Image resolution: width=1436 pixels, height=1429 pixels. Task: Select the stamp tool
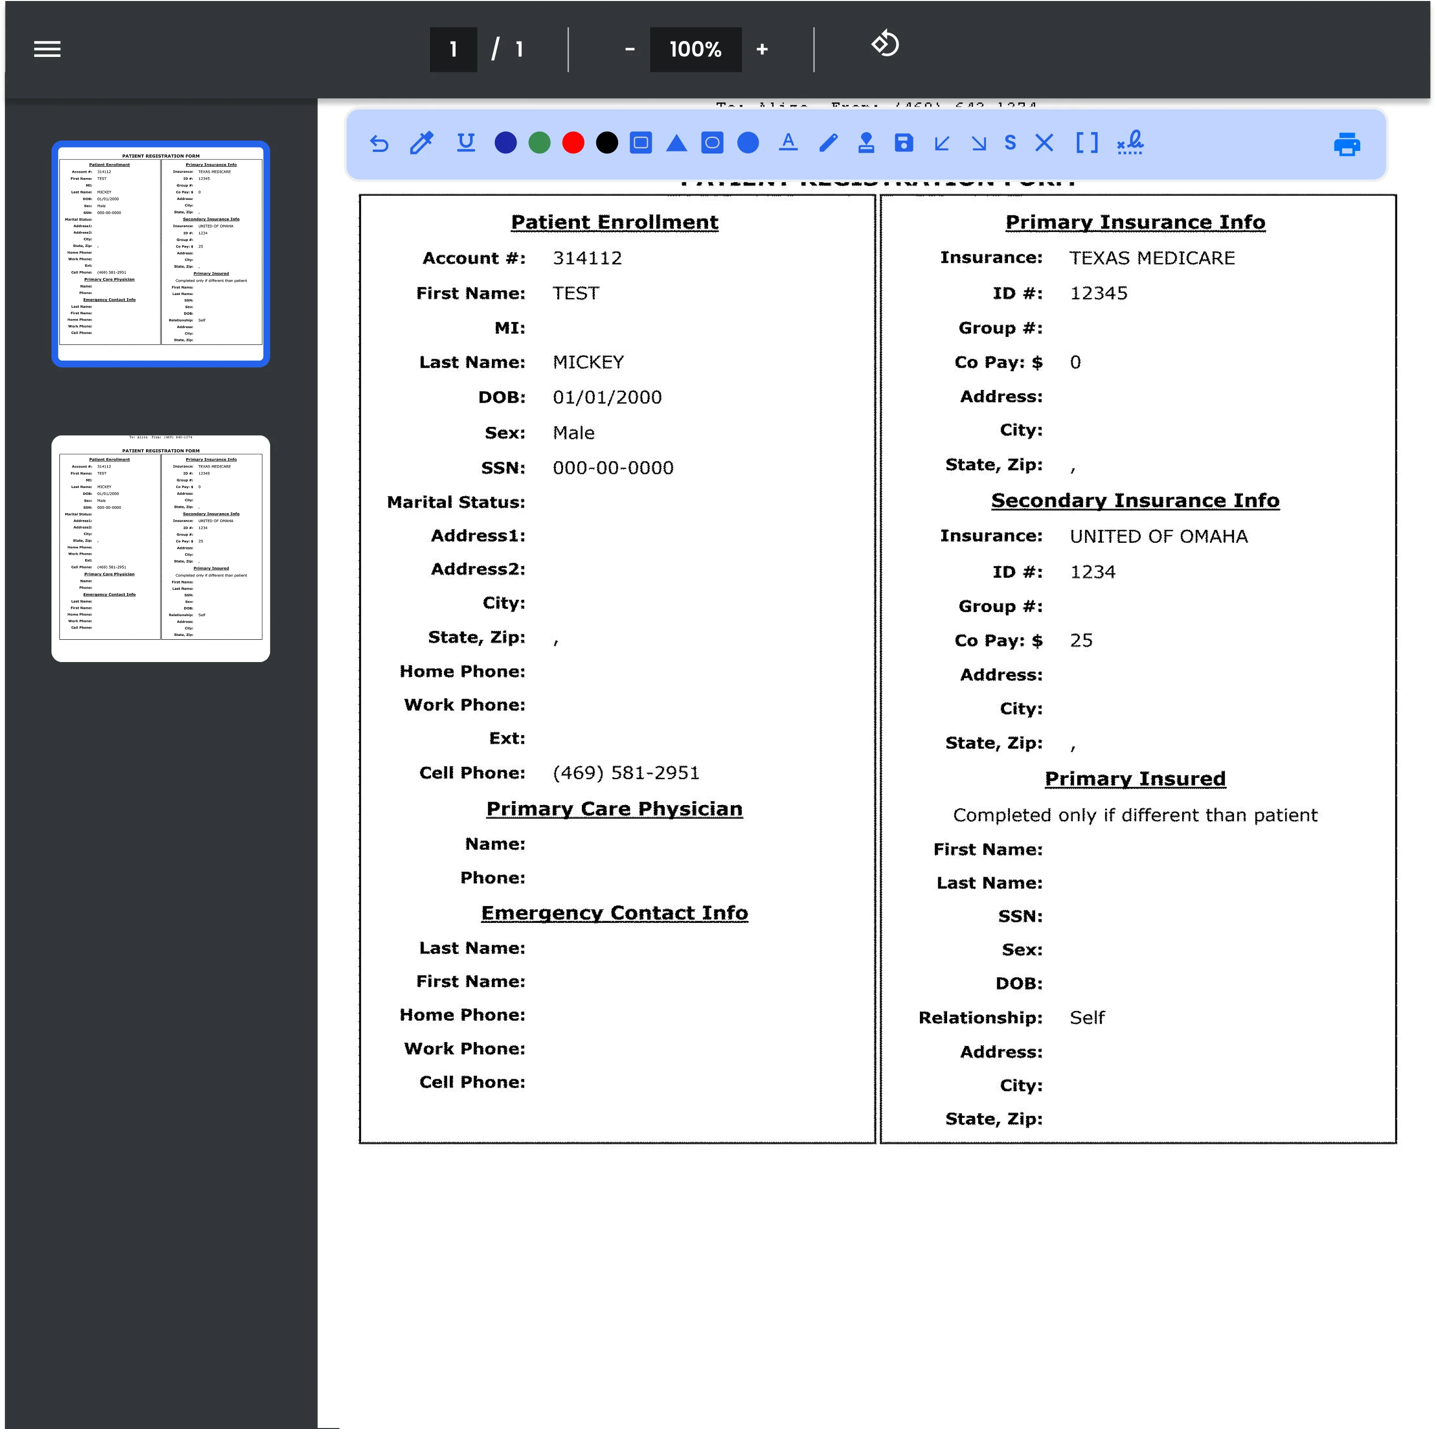[x=866, y=143]
